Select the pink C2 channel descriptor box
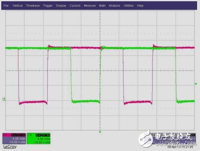The width and height of the screenshot is (200, 151). [14, 138]
